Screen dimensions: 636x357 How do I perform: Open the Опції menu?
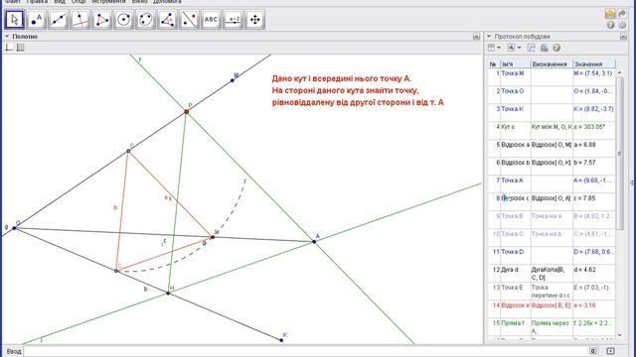pyautogui.click(x=79, y=2)
